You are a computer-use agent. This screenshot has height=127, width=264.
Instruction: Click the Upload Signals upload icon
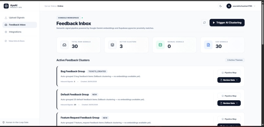click(6, 18)
